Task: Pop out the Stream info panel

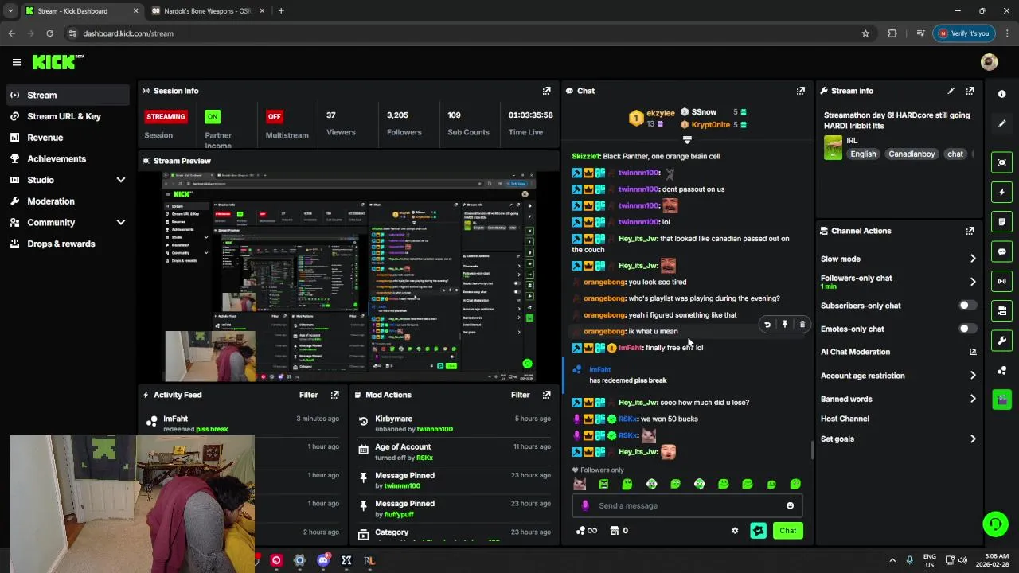Action: click(970, 91)
